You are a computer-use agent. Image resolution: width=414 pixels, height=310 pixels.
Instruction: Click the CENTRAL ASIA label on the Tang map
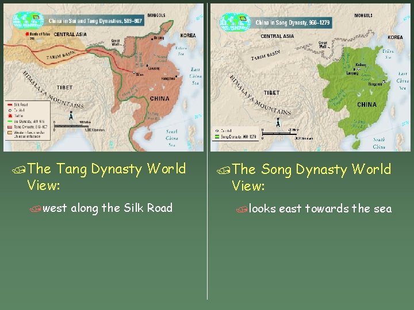click(70, 34)
